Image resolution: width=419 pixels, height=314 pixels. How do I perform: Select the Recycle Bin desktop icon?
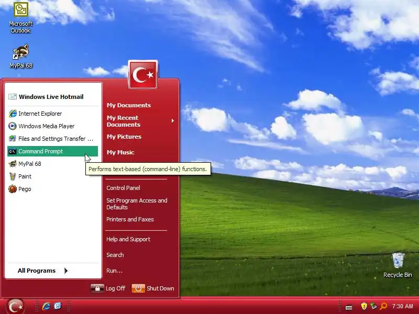pyautogui.click(x=398, y=265)
